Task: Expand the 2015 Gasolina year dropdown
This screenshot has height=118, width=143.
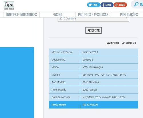Action: [94, 19]
